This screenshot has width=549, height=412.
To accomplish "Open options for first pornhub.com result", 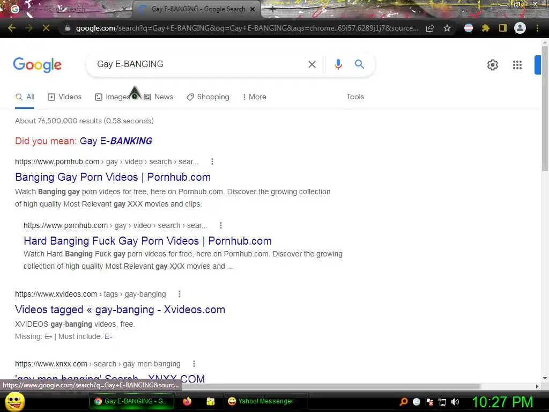I will (x=212, y=161).
